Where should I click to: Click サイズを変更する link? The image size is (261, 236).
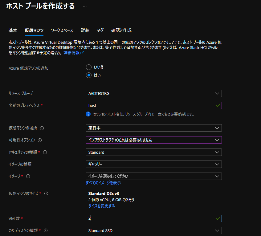point(102,206)
